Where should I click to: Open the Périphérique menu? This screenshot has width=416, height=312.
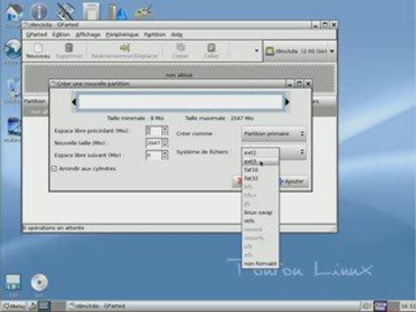click(x=122, y=35)
